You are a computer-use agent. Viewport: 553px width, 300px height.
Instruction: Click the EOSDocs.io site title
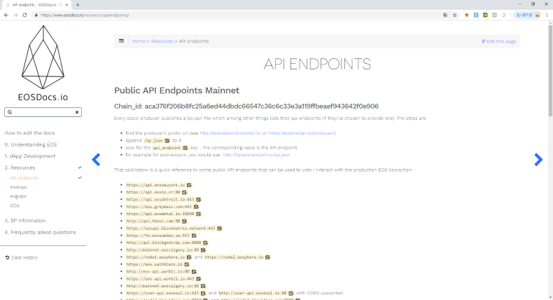43,97
